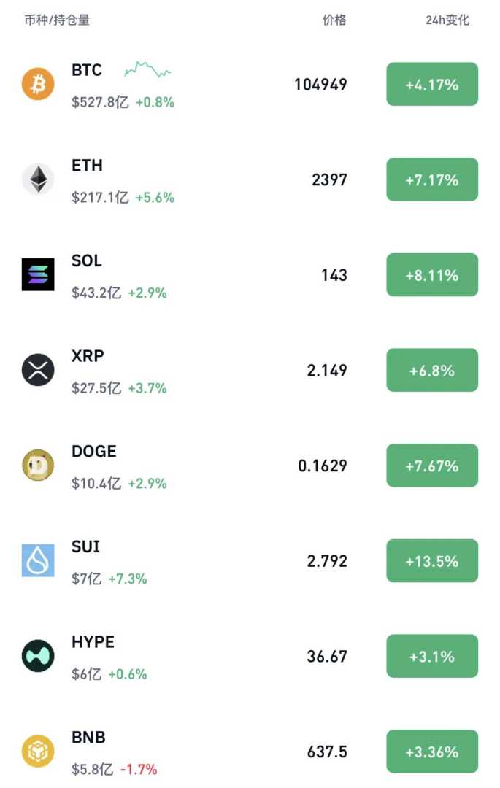Screen dimensions: 500x788
Task: Click the SUI droplet icon
Action: (38, 560)
